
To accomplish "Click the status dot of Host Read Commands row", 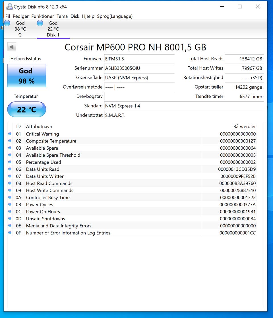I will click(x=10, y=183).
